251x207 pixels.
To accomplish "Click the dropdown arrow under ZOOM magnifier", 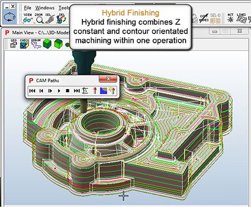I will click(35, 23).
